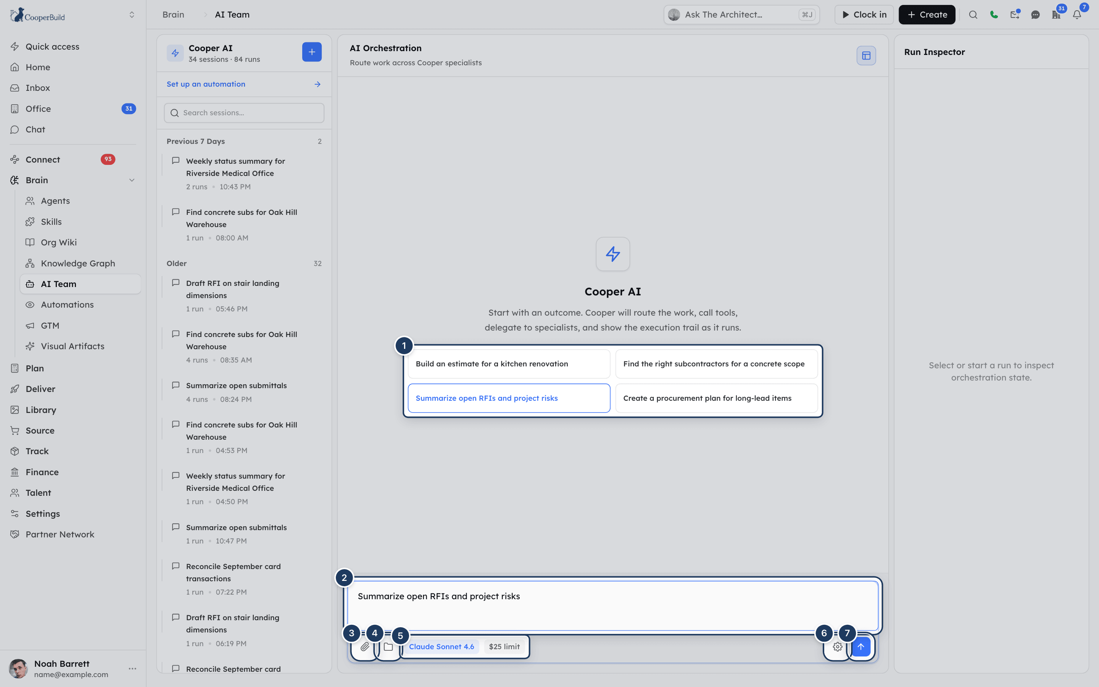The height and width of the screenshot is (687, 1099).
Task: Choose Build an estimate for a kitchen renovation
Action: click(x=509, y=364)
